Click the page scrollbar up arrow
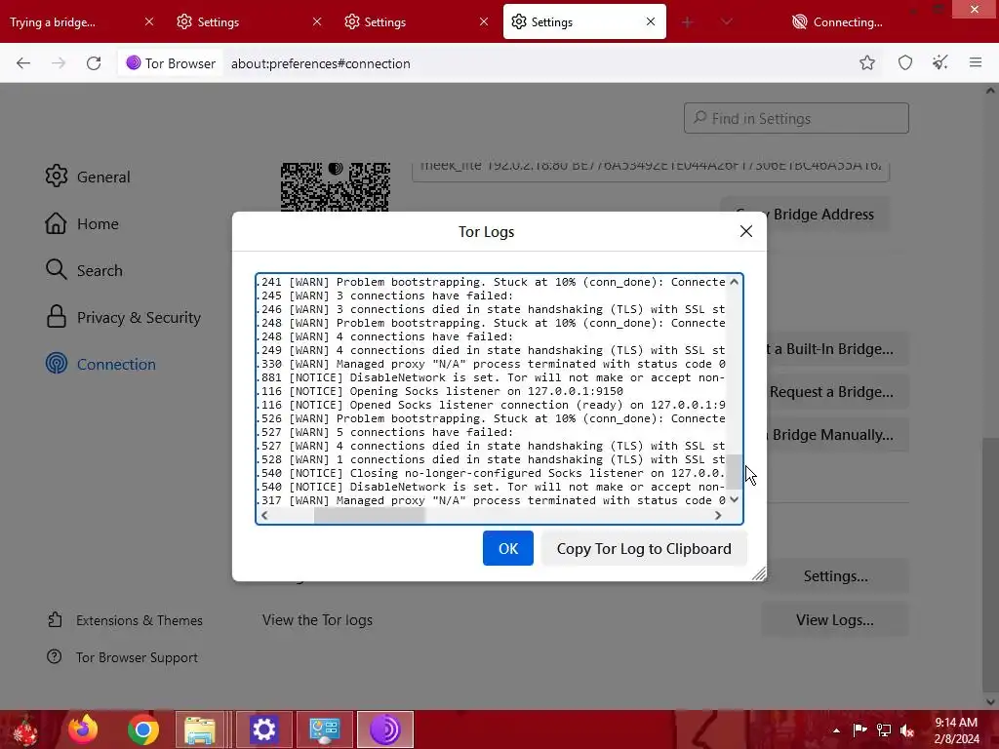 pos(990,91)
